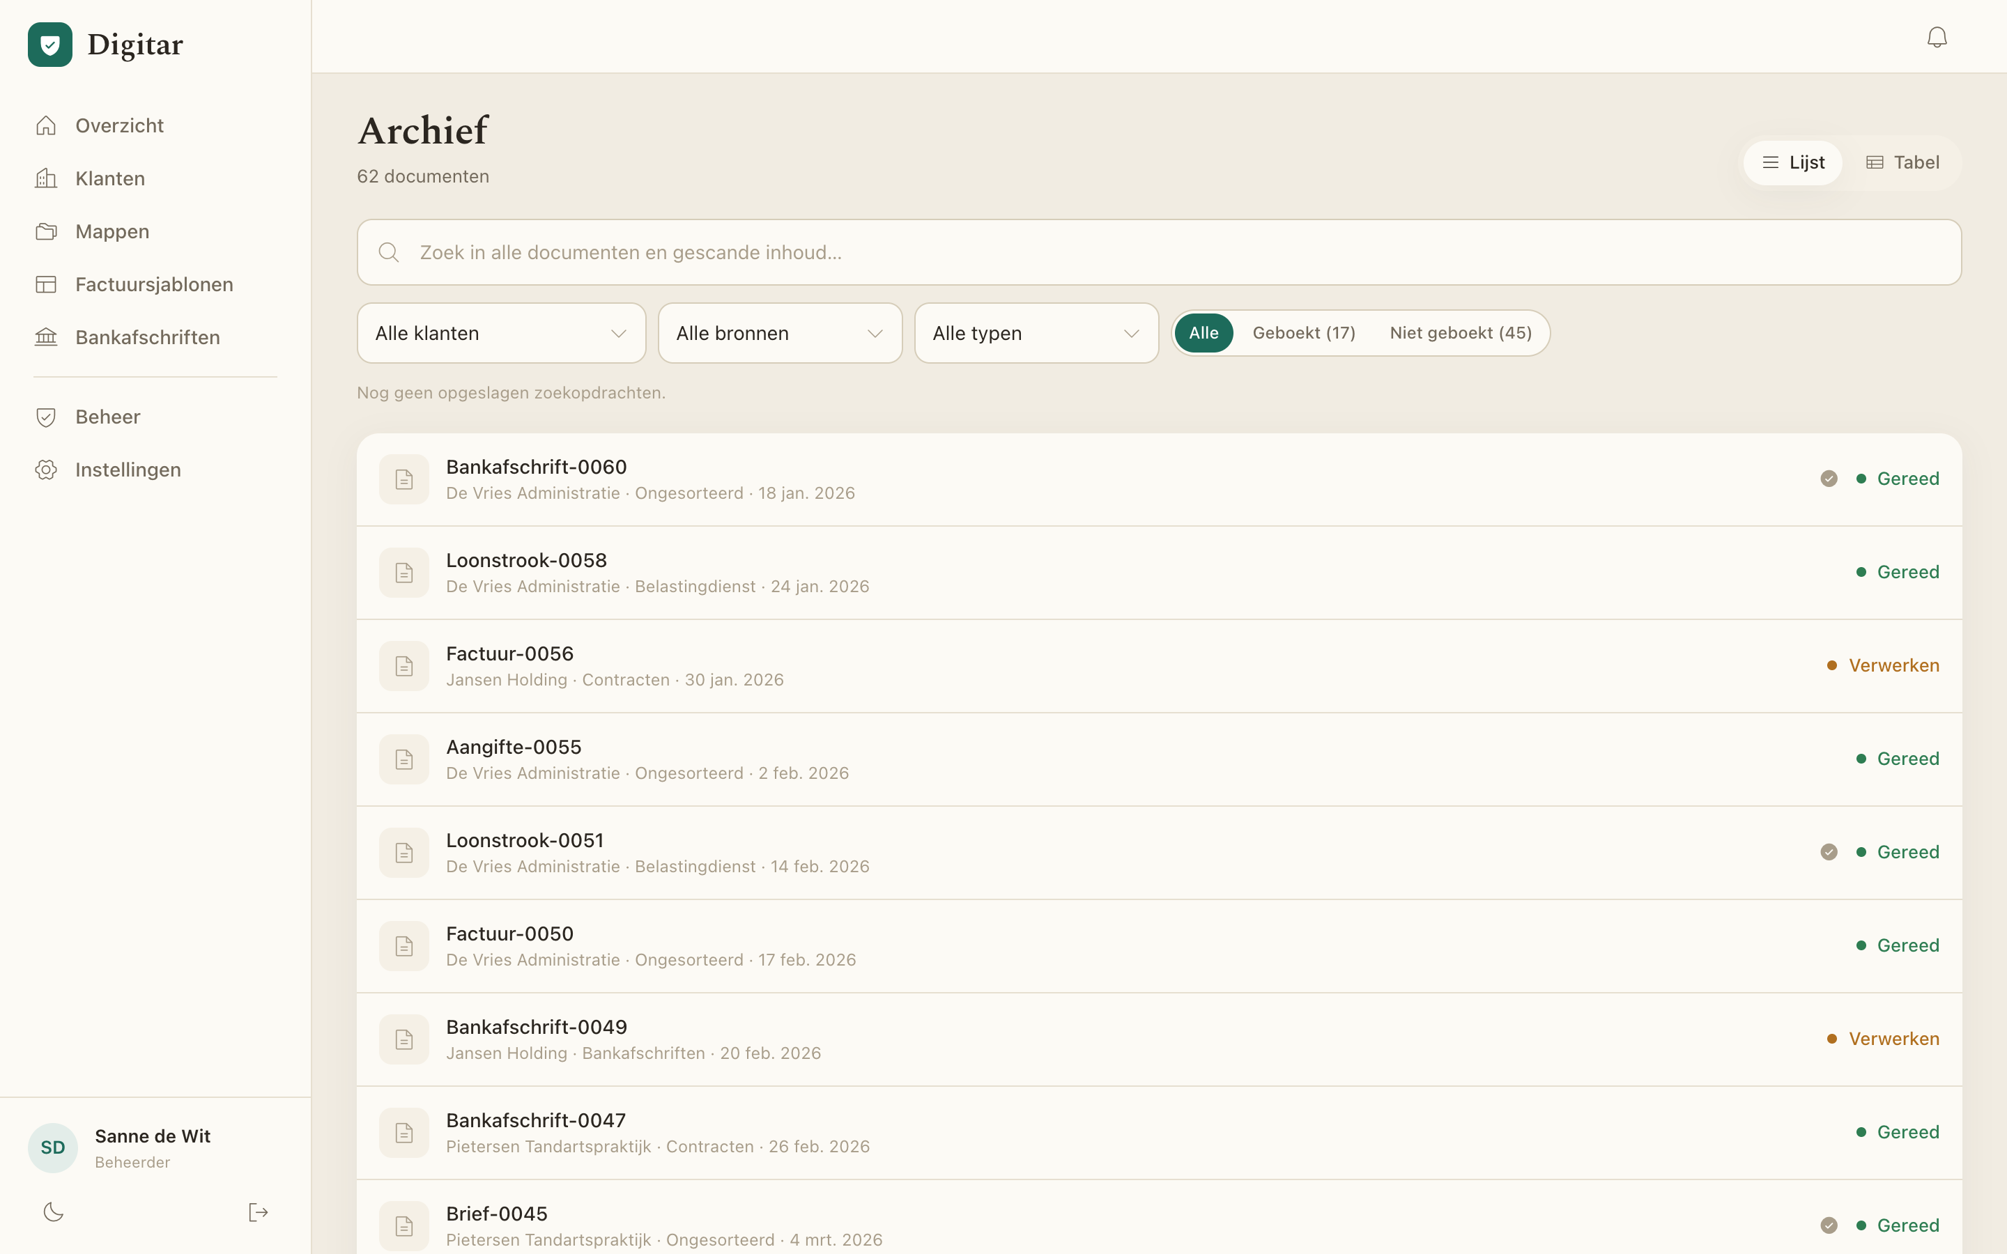Click the Factuursjablonen template icon

click(x=47, y=284)
